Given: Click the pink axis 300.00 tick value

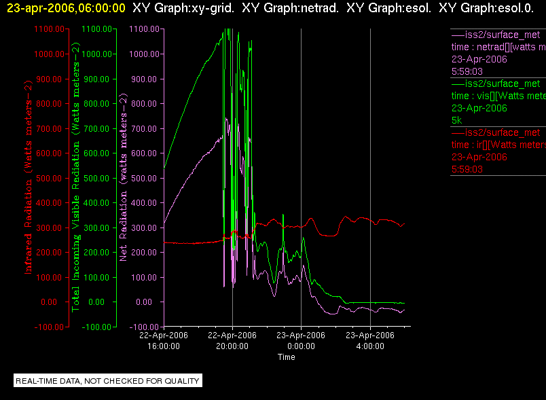Looking at the screenshot, I should click(x=144, y=228).
